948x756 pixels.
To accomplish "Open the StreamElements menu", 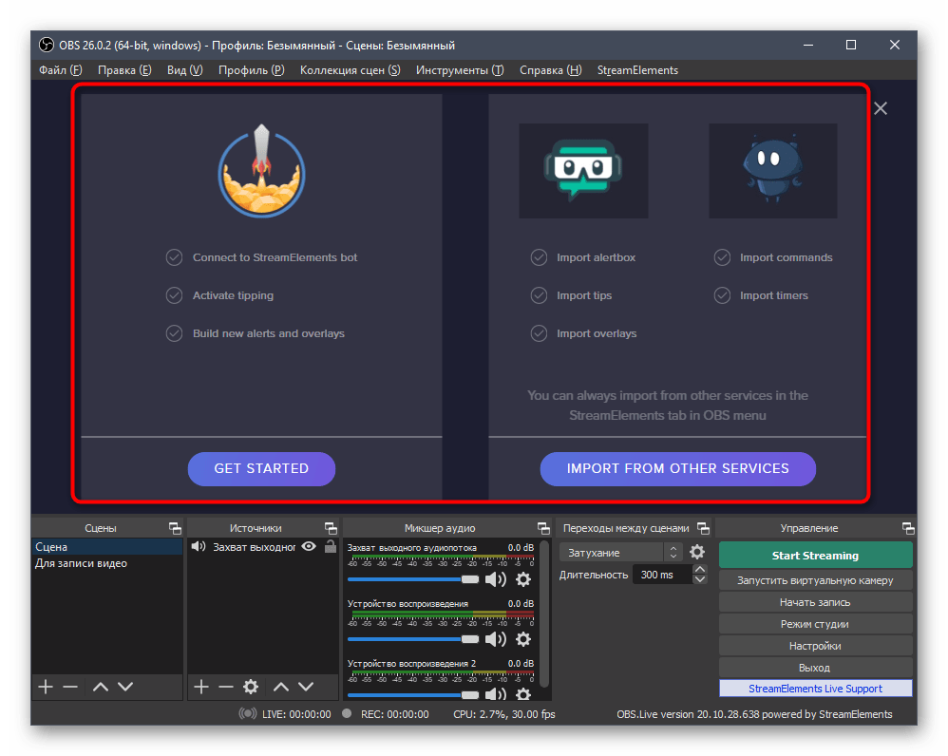I will (x=637, y=70).
